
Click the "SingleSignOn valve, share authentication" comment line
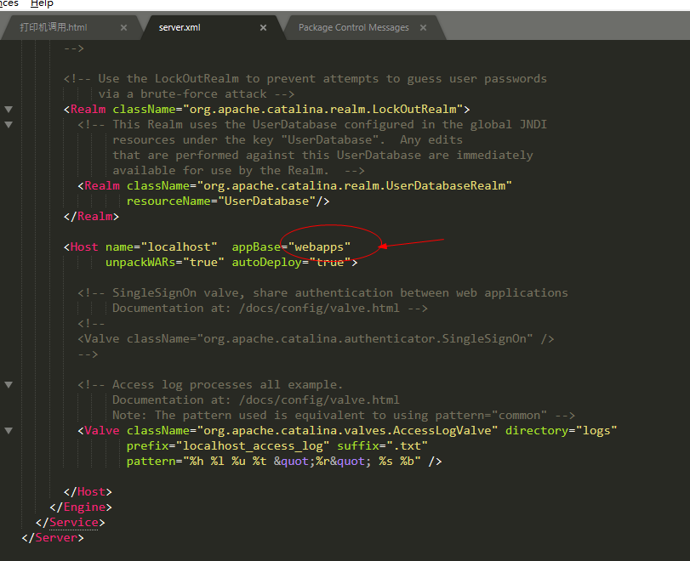(x=322, y=292)
